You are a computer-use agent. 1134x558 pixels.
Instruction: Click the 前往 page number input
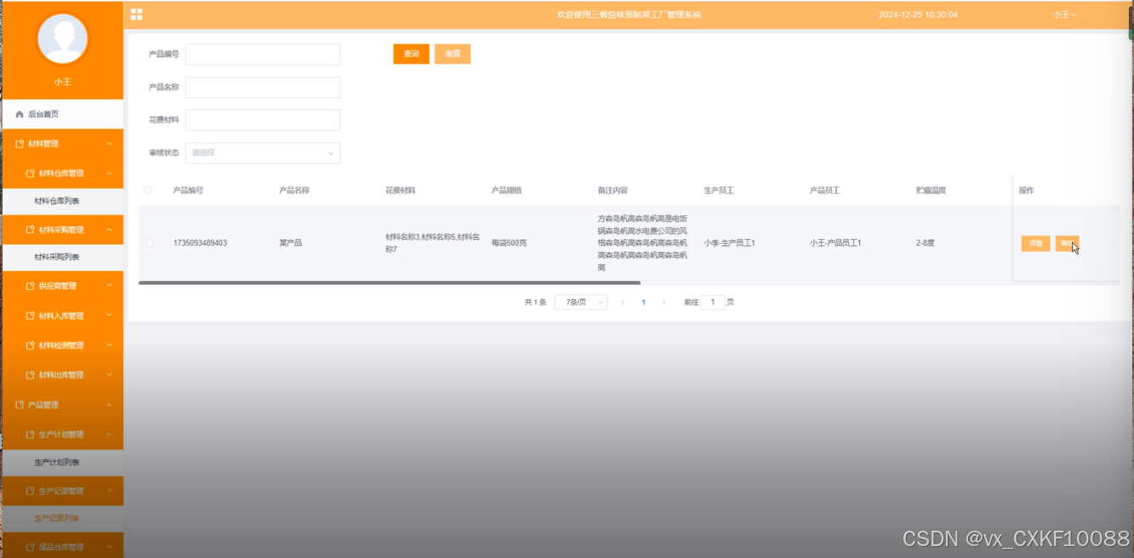coord(713,302)
